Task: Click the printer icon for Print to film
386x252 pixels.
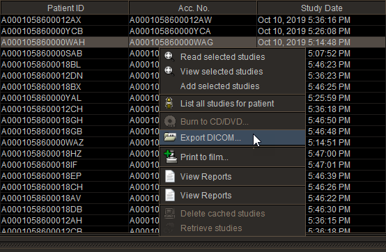Action: pos(170,157)
